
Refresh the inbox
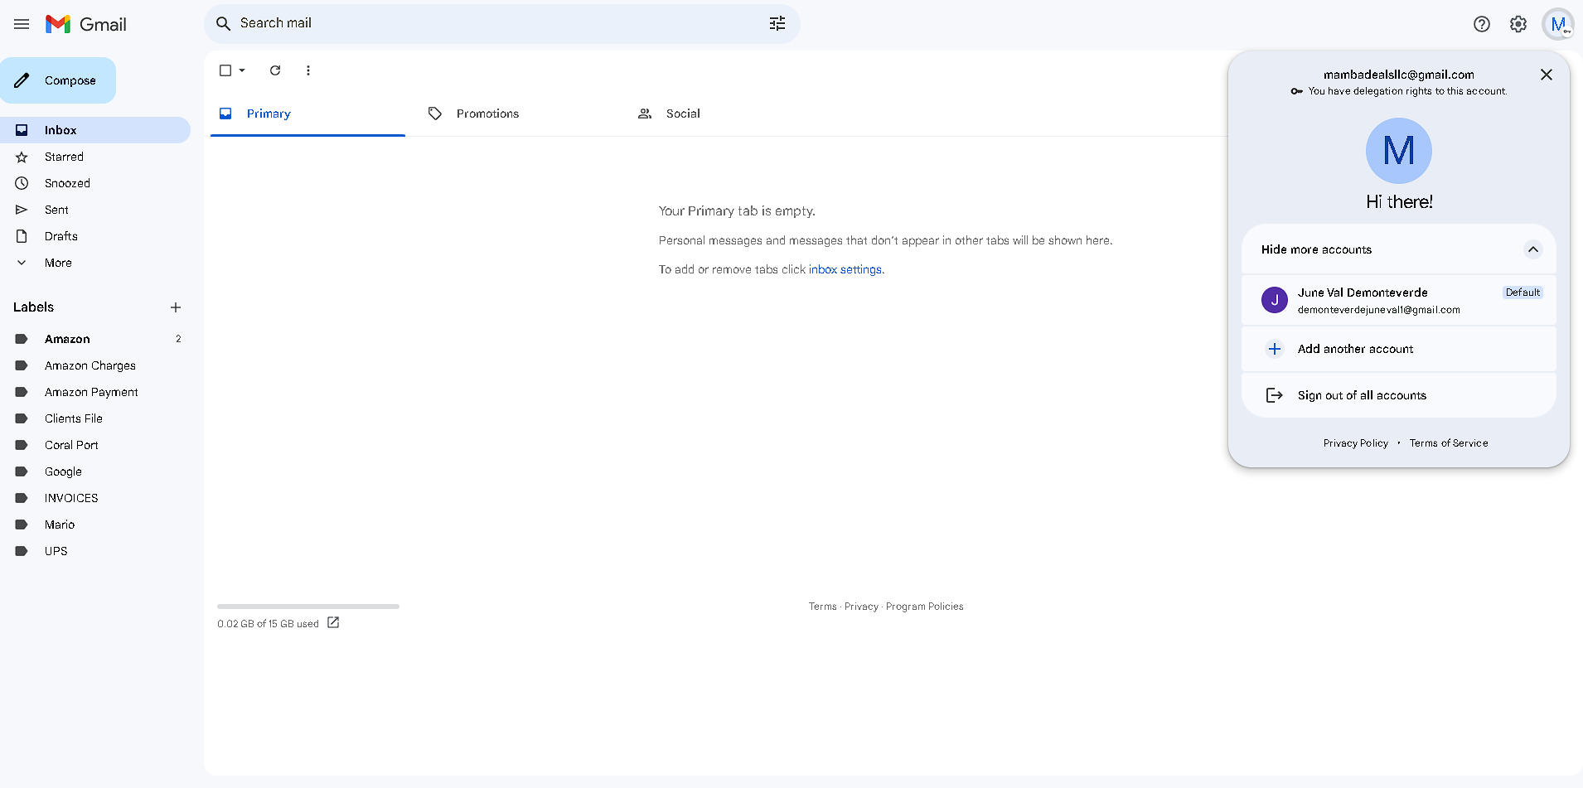coord(275,70)
